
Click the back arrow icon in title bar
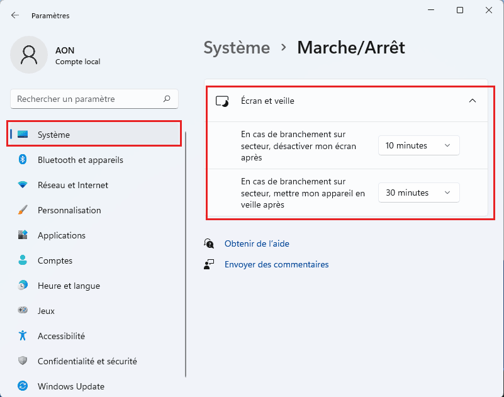click(x=15, y=15)
